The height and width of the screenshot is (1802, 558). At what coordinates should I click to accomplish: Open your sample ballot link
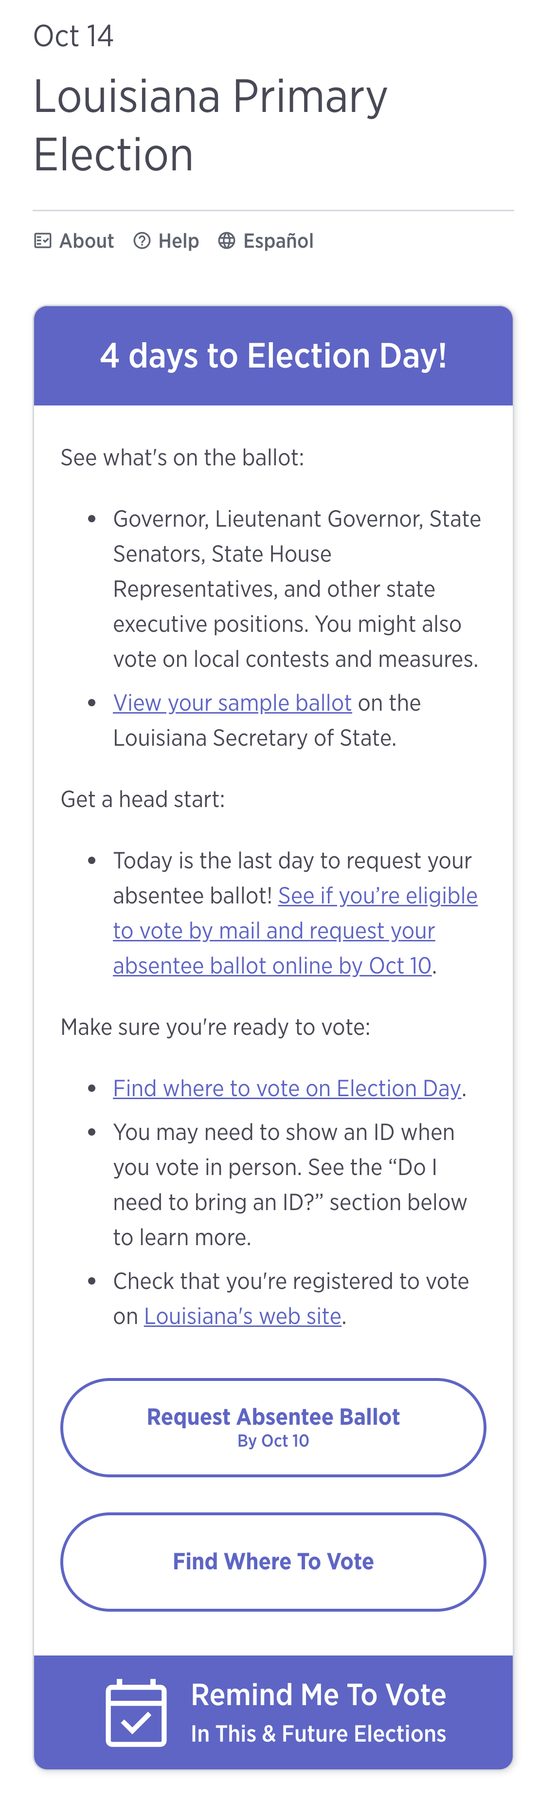[x=233, y=703]
